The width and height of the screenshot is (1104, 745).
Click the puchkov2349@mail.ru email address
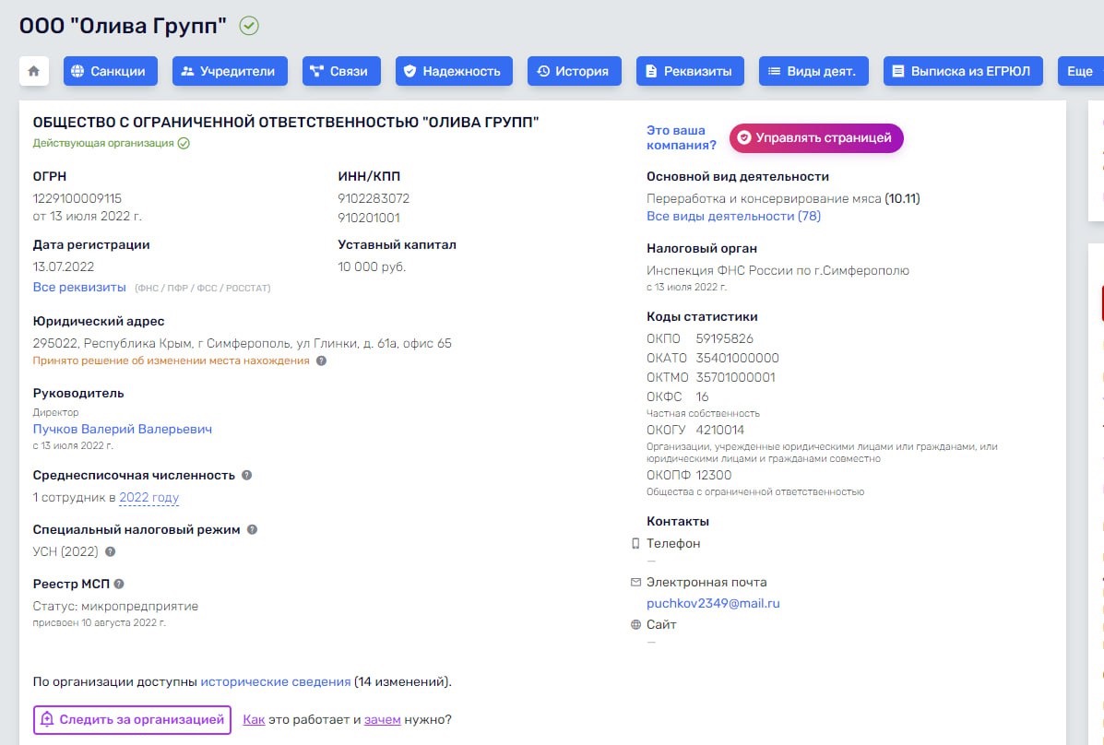pyautogui.click(x=713, y=603)
